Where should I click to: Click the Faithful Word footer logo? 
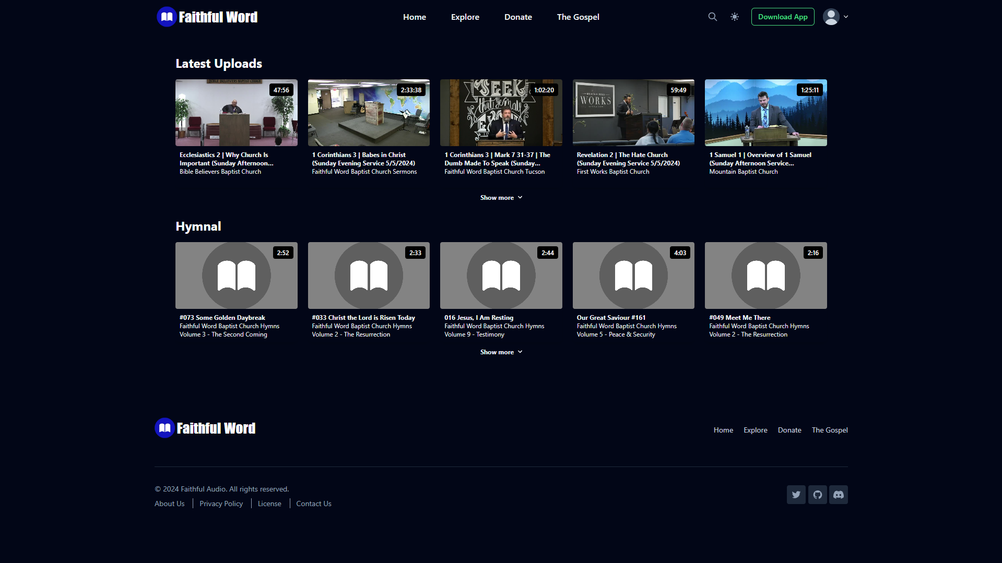[x=205, y=428]
